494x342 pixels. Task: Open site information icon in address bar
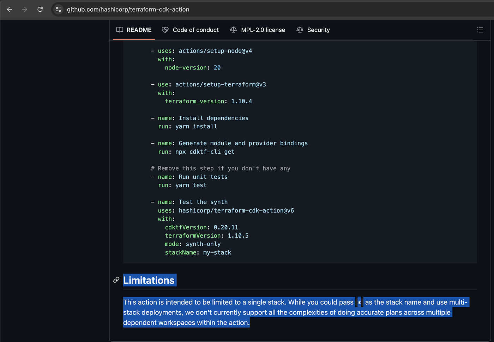click(59, 10)
